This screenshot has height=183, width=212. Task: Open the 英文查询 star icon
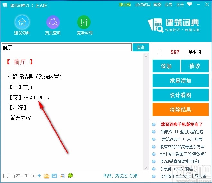pos(53,22)
